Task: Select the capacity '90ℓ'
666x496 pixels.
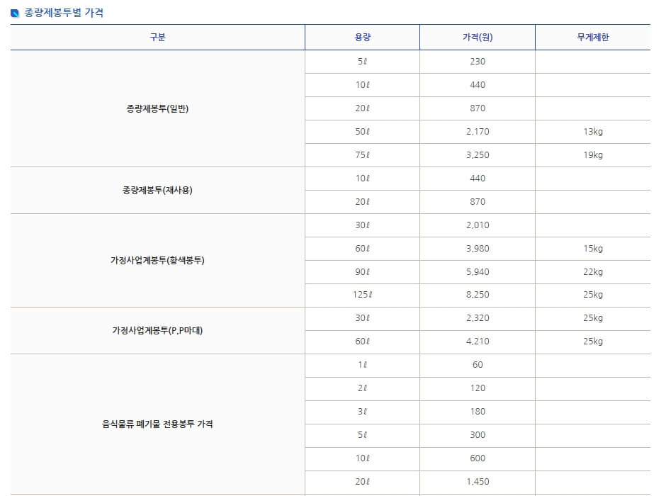Action: 362,272
